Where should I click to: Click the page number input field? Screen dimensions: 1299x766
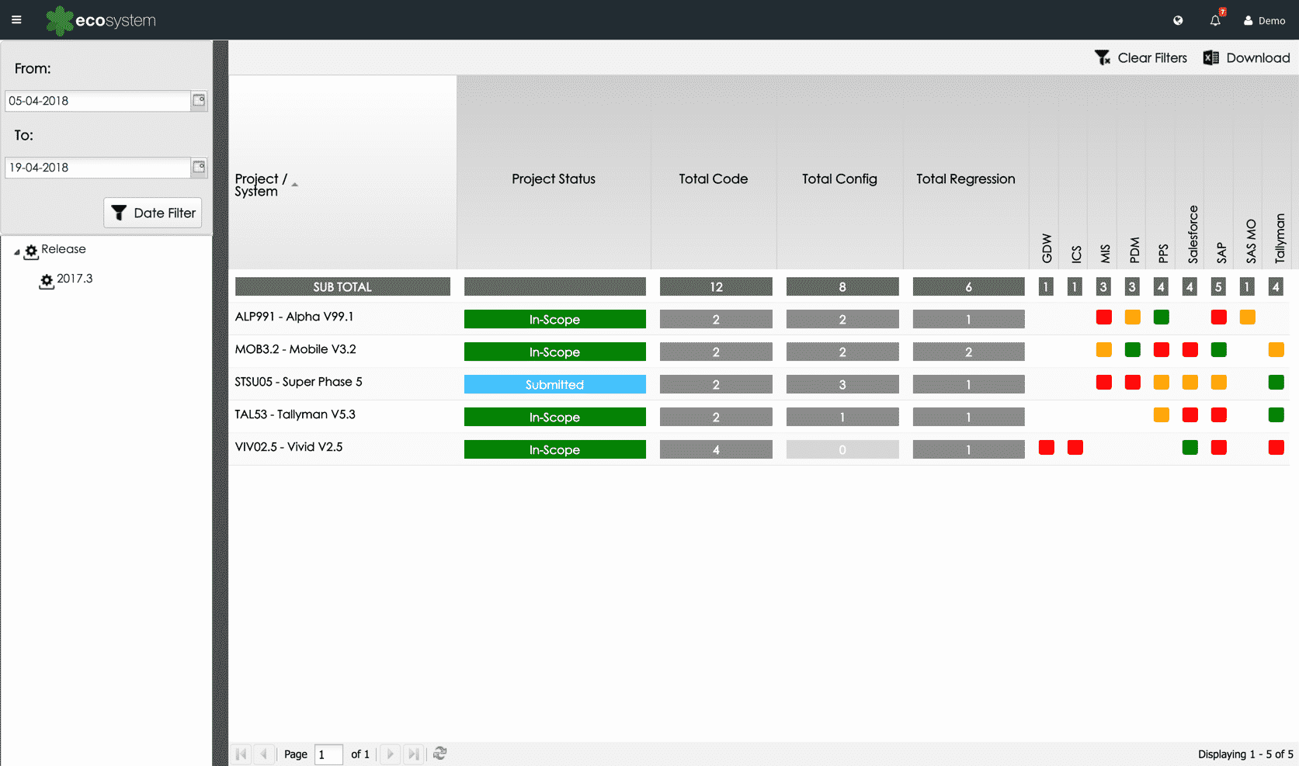tap(328, 754)
